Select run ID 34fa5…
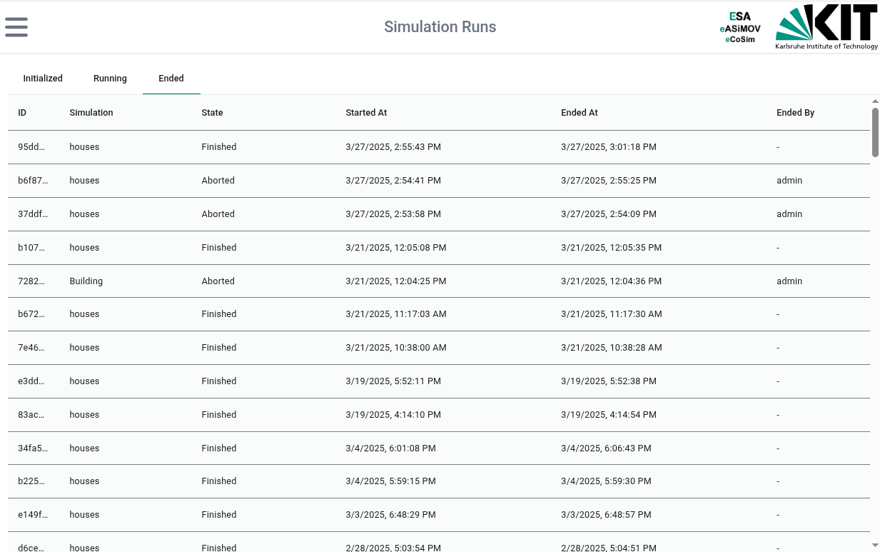This screenshot has width=880, height=552. click(33, 448)
